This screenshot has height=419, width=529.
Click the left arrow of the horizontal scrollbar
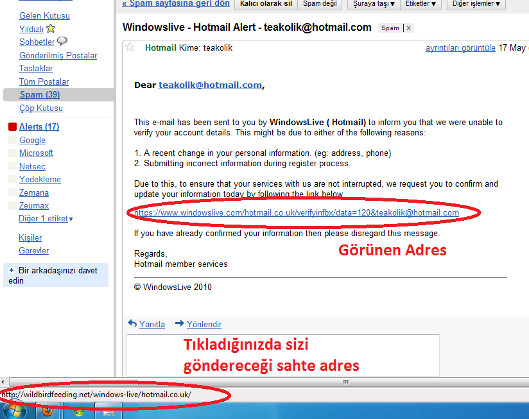coord(3,382)
